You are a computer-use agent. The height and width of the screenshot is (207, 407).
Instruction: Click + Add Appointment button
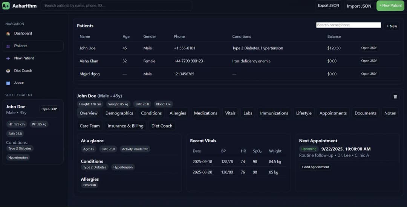click(315, 167)
